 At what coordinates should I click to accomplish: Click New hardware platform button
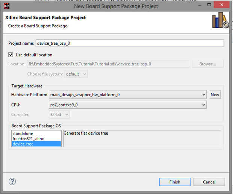[x=215, y=95]
